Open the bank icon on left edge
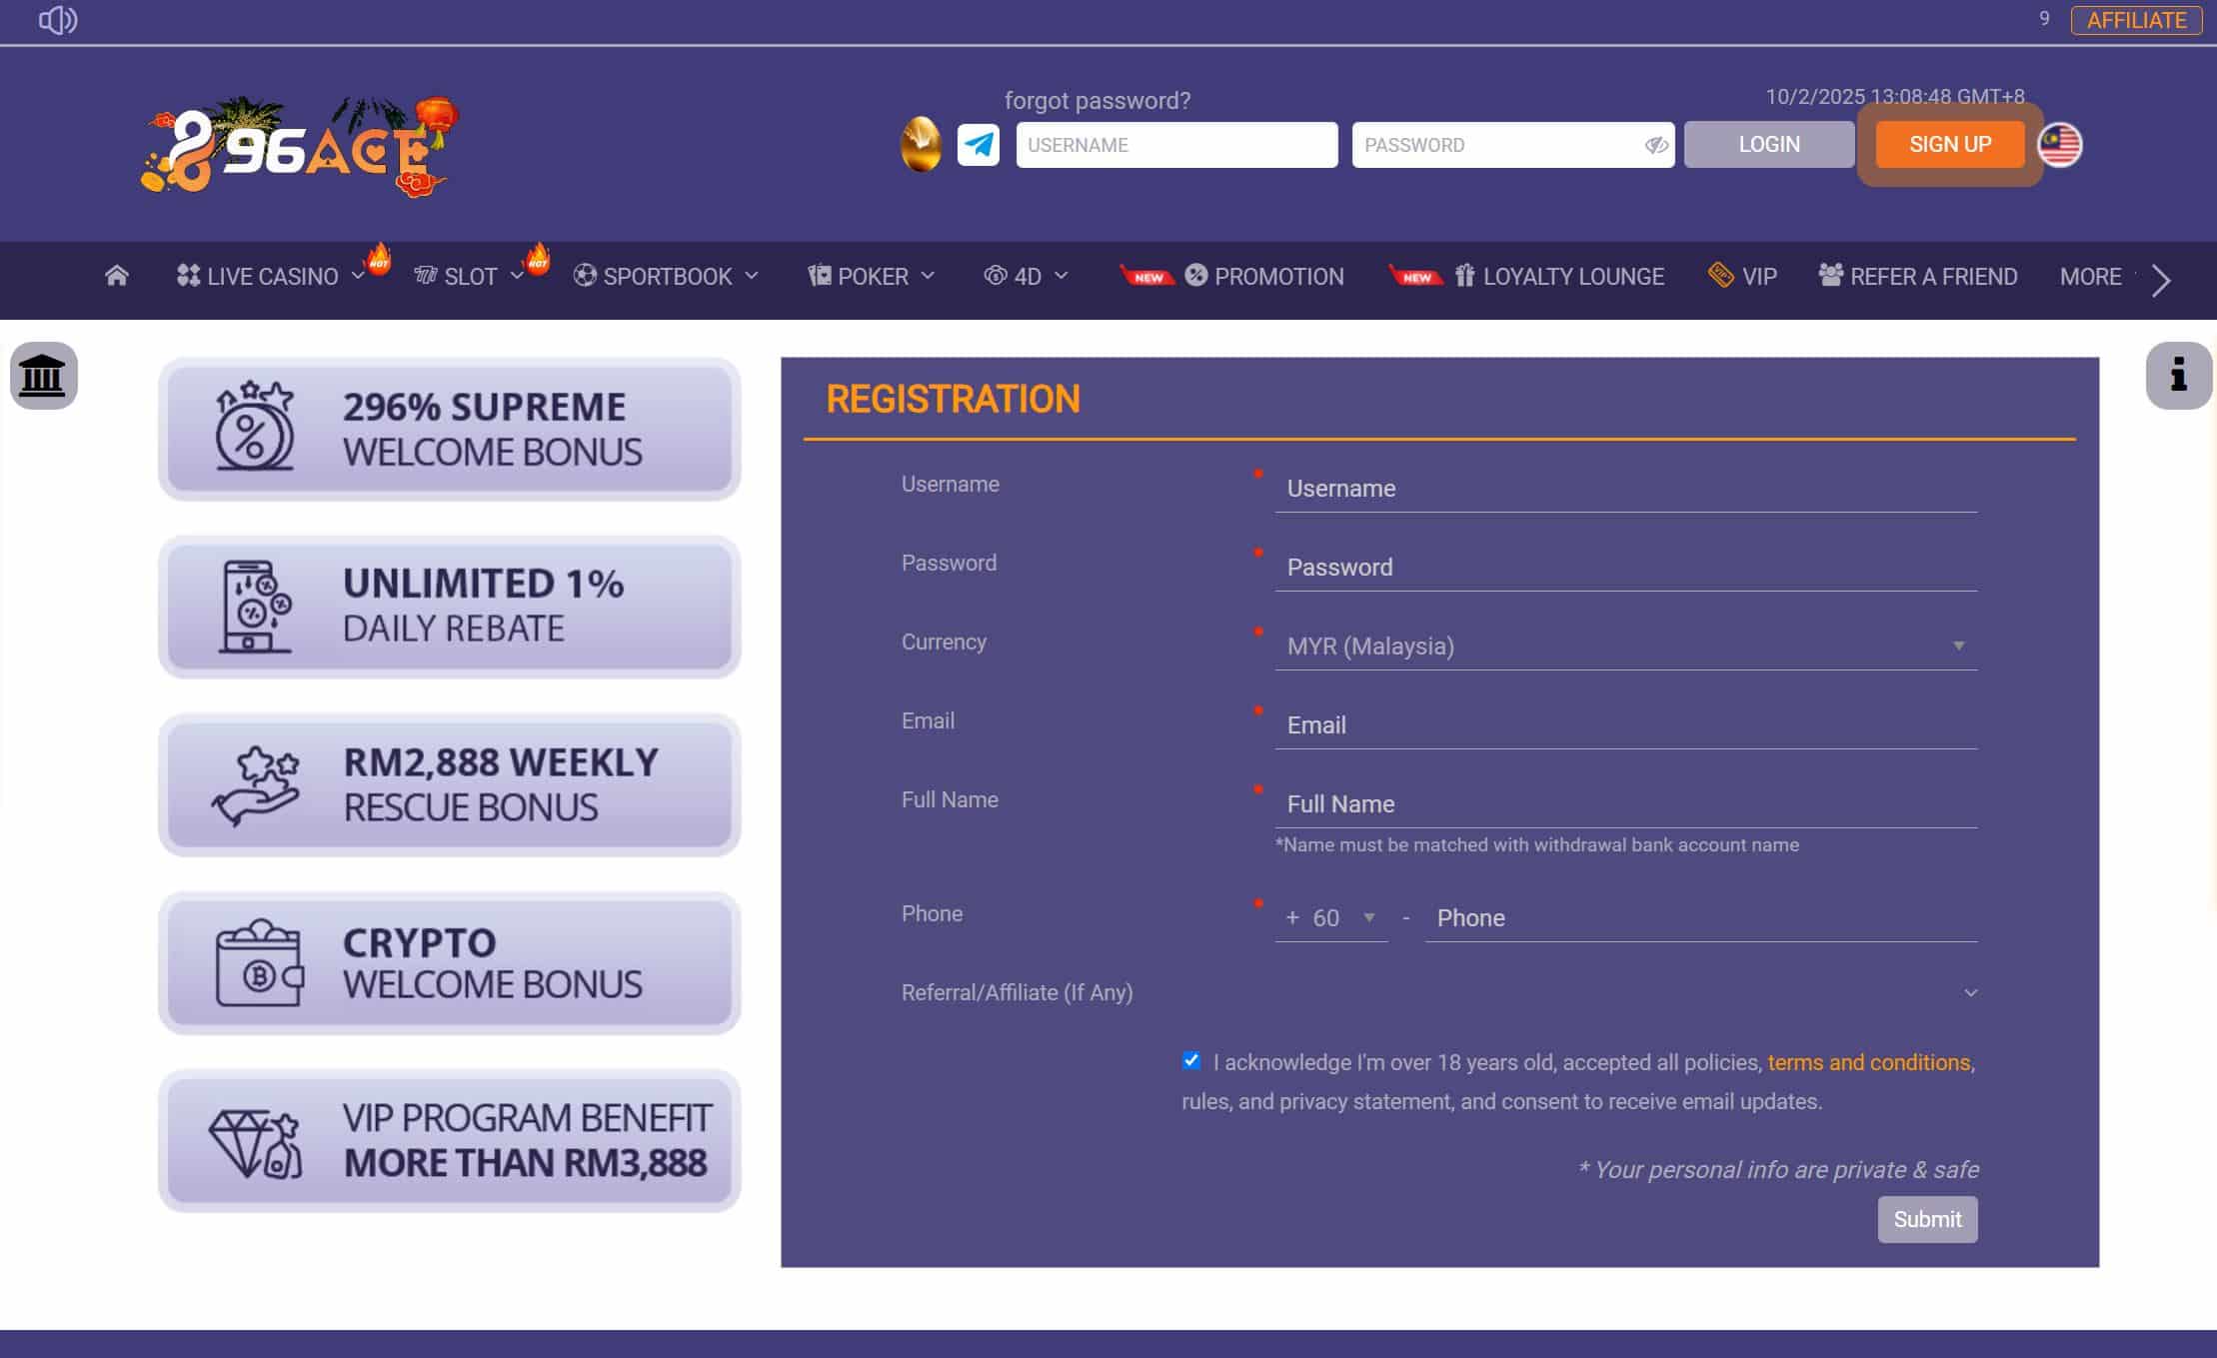 tap(43, 376)
